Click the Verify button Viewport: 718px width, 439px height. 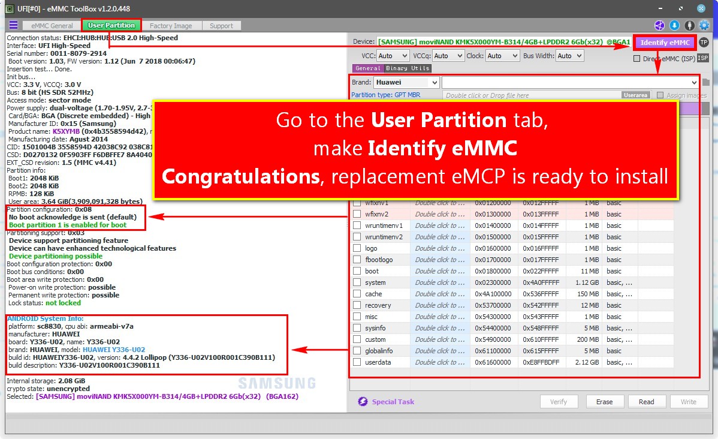[558, 401]
